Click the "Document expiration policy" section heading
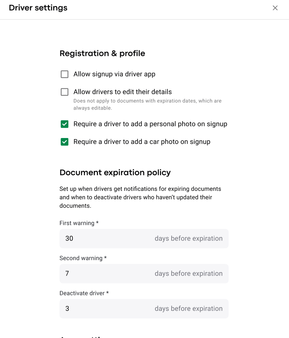The image size is (289, 338). tap(115, 173)
